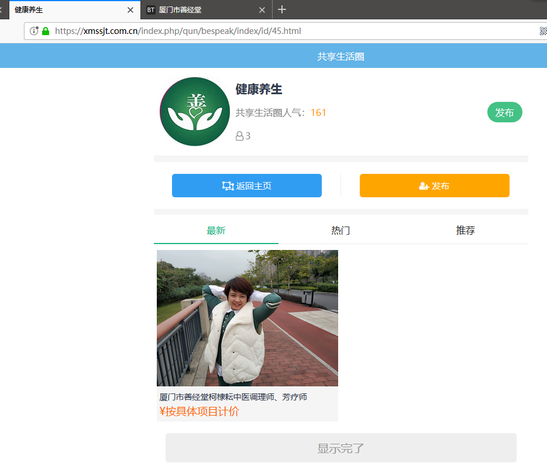
Task: Select the 最新 tab
Action: point(216,231)
